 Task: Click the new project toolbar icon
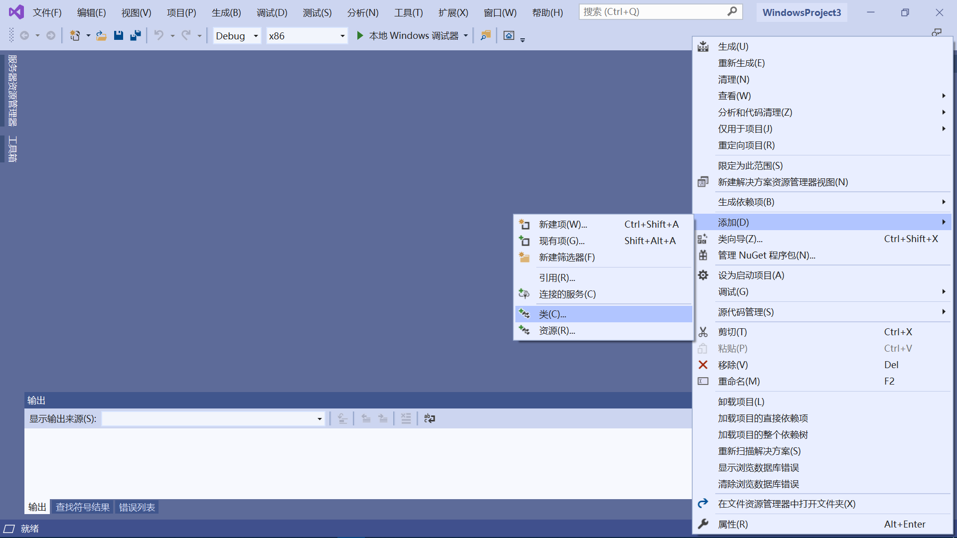[75, 35]
